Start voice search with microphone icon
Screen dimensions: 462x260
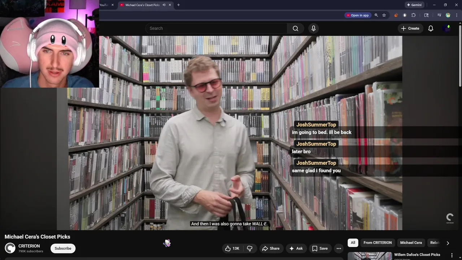click(313, 29)
